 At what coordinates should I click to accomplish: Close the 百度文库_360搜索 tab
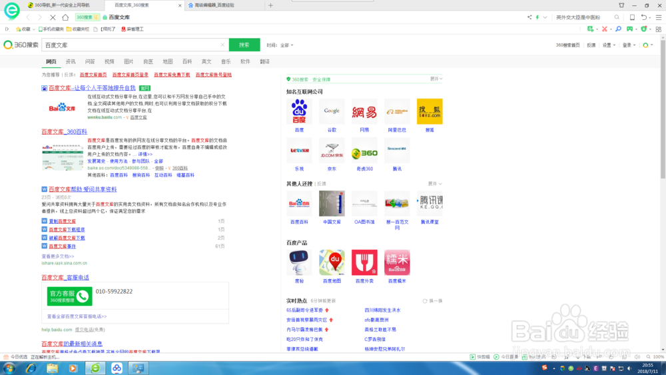click(180, 5)
